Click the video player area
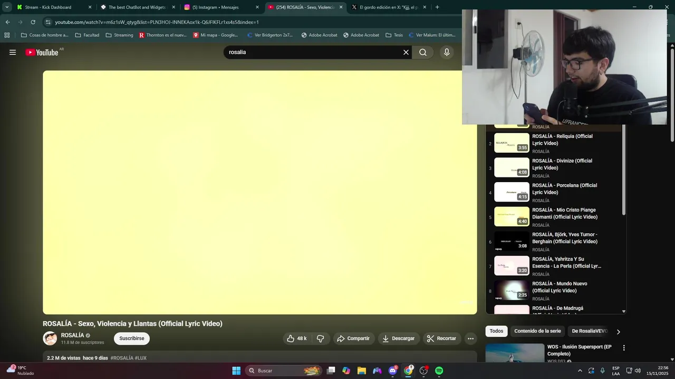The image size is (675, 379). [260, 193]
